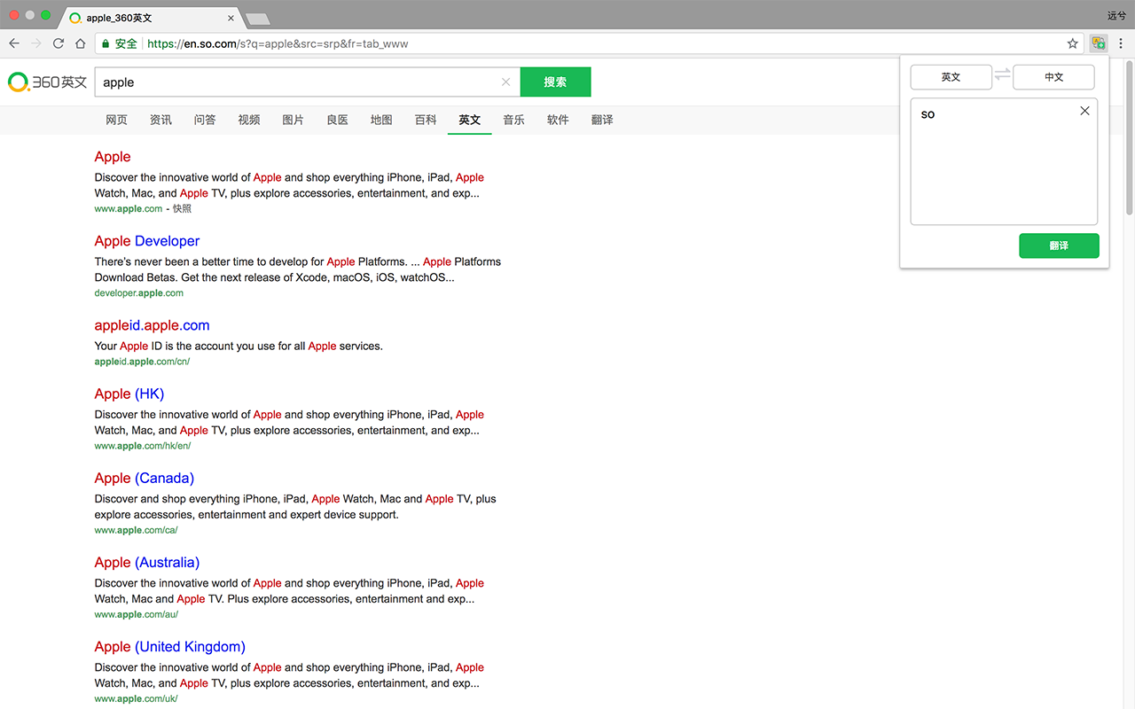The image size is (1135, 709).
Task: Clear the apple search box text
Action: tap(506, 82)
